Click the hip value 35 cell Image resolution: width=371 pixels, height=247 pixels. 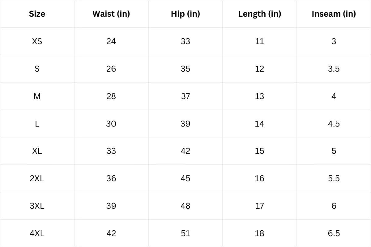185,69
